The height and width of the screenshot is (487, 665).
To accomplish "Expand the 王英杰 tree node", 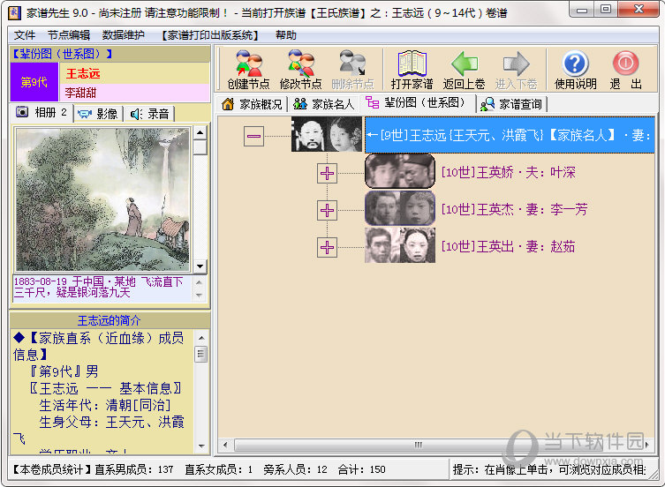I will pos(327,210).
